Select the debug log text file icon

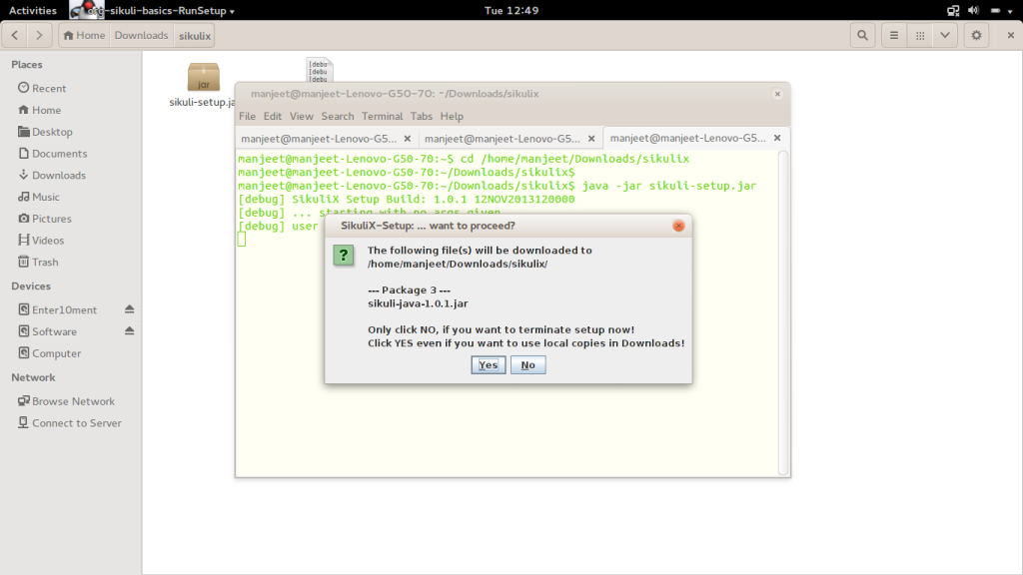coord(320,71)
